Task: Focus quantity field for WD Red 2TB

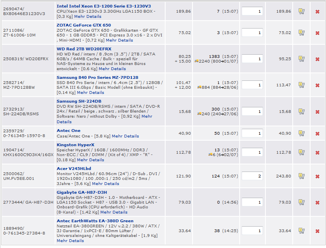Action: pyautogui.click(x=252, y=59)
